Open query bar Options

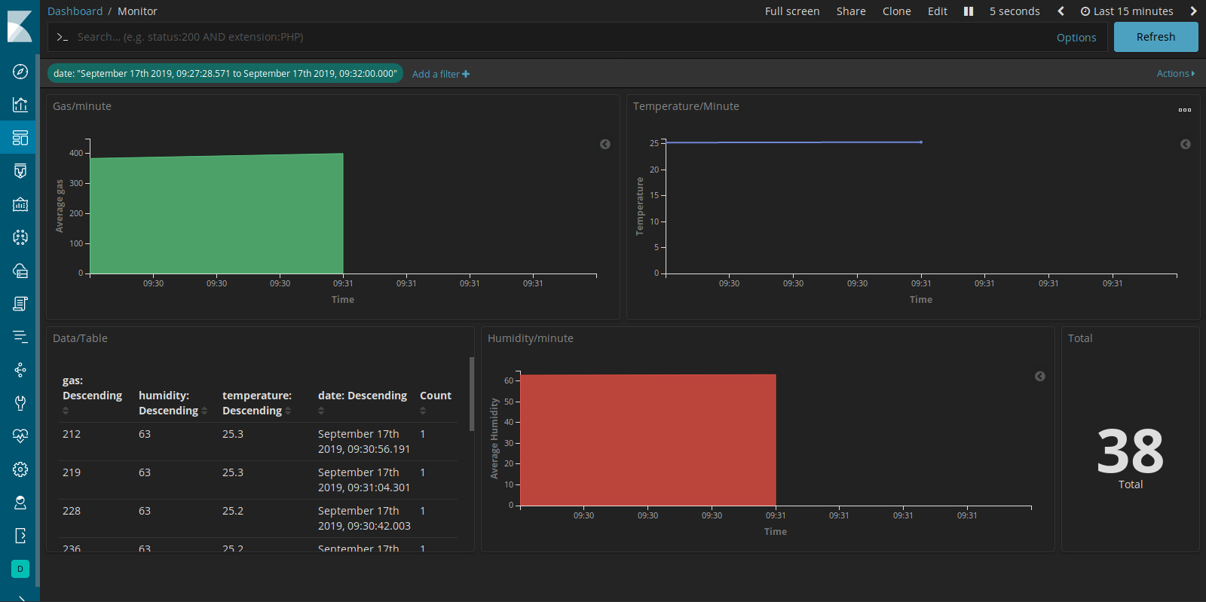[x=1076, y=38]
